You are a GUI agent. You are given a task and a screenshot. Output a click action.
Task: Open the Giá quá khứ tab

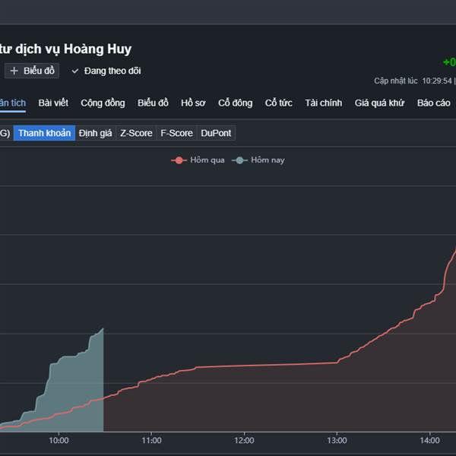coord(379,103)
